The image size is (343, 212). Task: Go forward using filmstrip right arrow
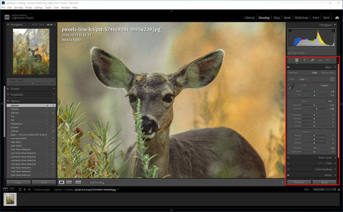(x=29, y=189)
